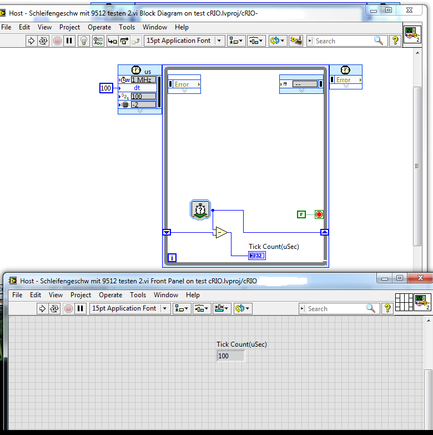Toggle Retain Wire Values button
Screen dimensions: 433x435
click(98, 41)
